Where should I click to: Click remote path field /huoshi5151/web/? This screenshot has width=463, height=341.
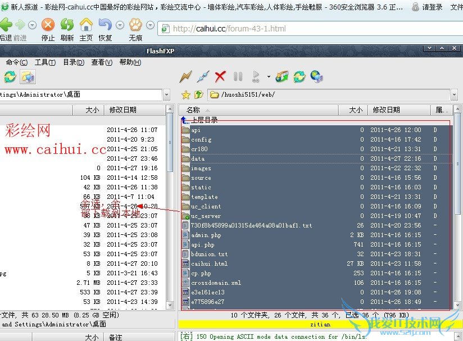pyautogui.click(x=329, y=95)
